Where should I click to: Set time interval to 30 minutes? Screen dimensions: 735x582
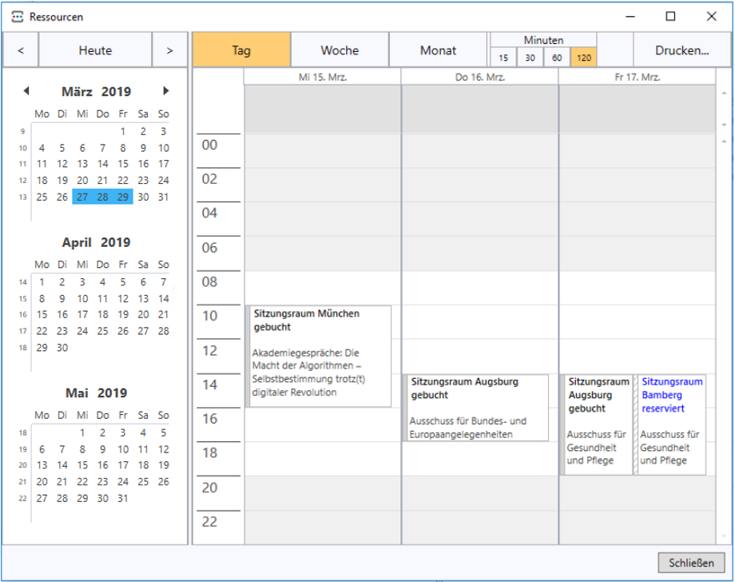click(530, 58)
